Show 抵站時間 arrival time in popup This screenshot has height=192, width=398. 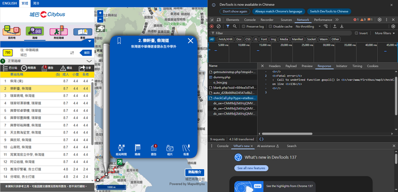tap(121, 150)
